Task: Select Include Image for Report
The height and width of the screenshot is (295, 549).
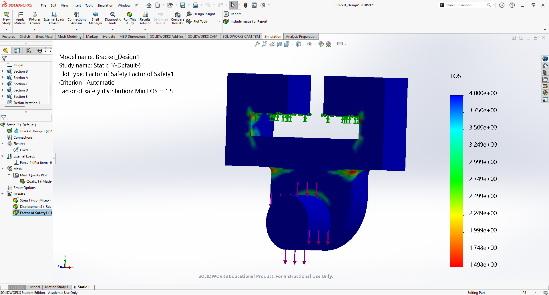Action: click(245, 21)
